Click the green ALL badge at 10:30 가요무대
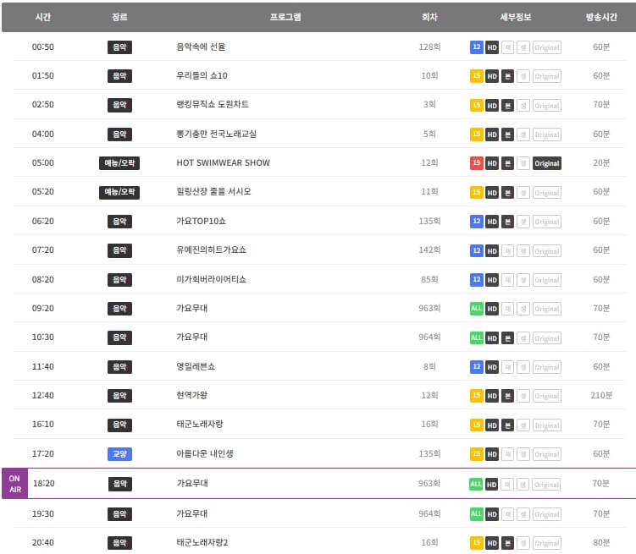Screen dimensions: 636x554 click(x=476, y=337)
